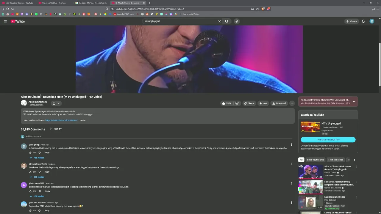Click the Brave Shields lion icon

pyautogui.click(x=263, y=9)
